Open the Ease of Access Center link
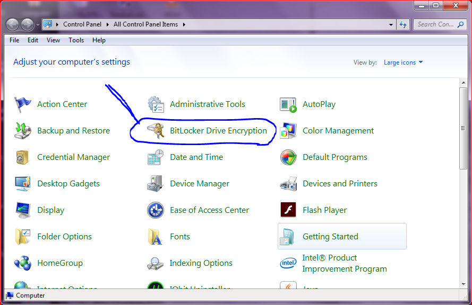This screenshot has height=305, width=472. click(x=210, y=210)
